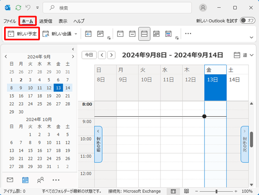
Task: Open the ファイル menu
Action: (x=10, y=21)
